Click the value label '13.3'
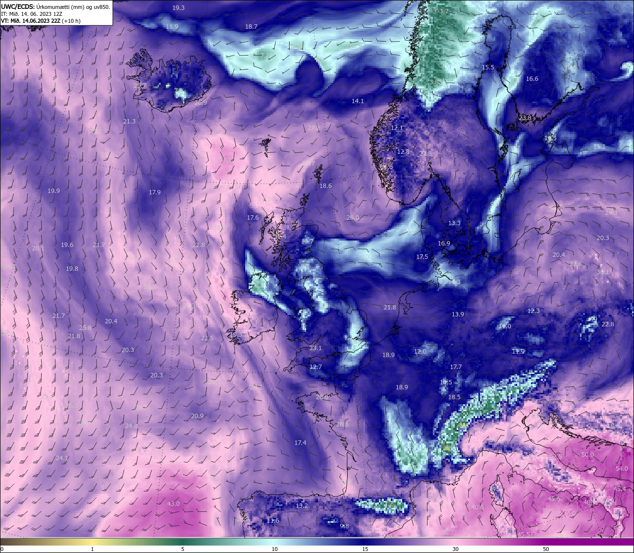The width and height of the screenshot is (634, 553). 454,223
